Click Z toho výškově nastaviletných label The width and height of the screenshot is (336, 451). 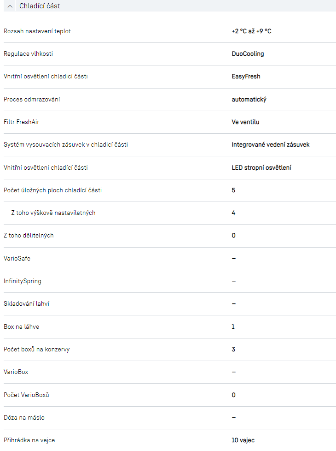(53, 213)
